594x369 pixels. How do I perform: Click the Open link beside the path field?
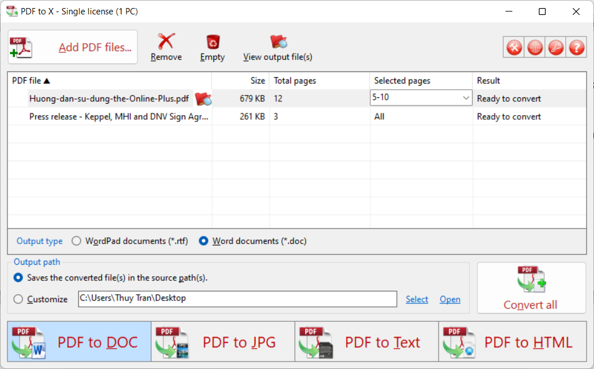point(450,299)
